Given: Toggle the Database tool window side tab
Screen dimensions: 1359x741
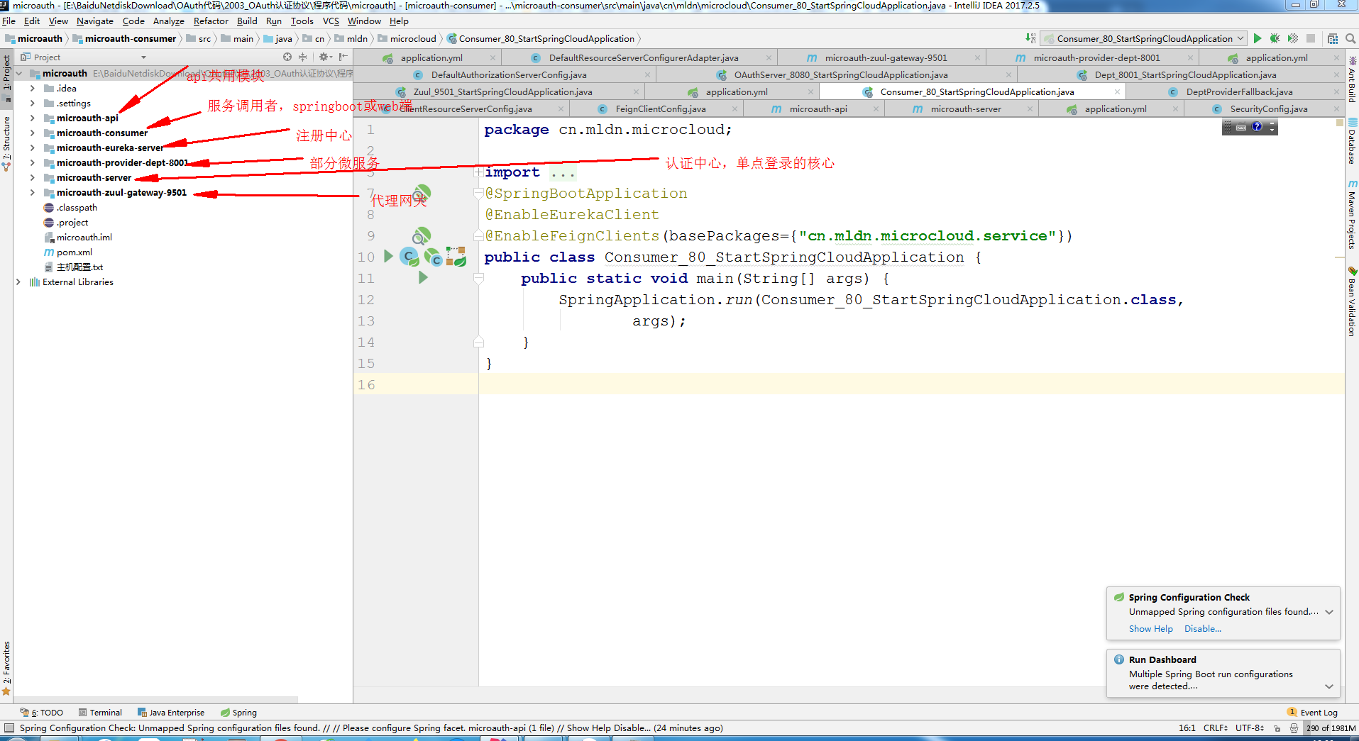Looking at the screenshot, I should click(1352, 141).
